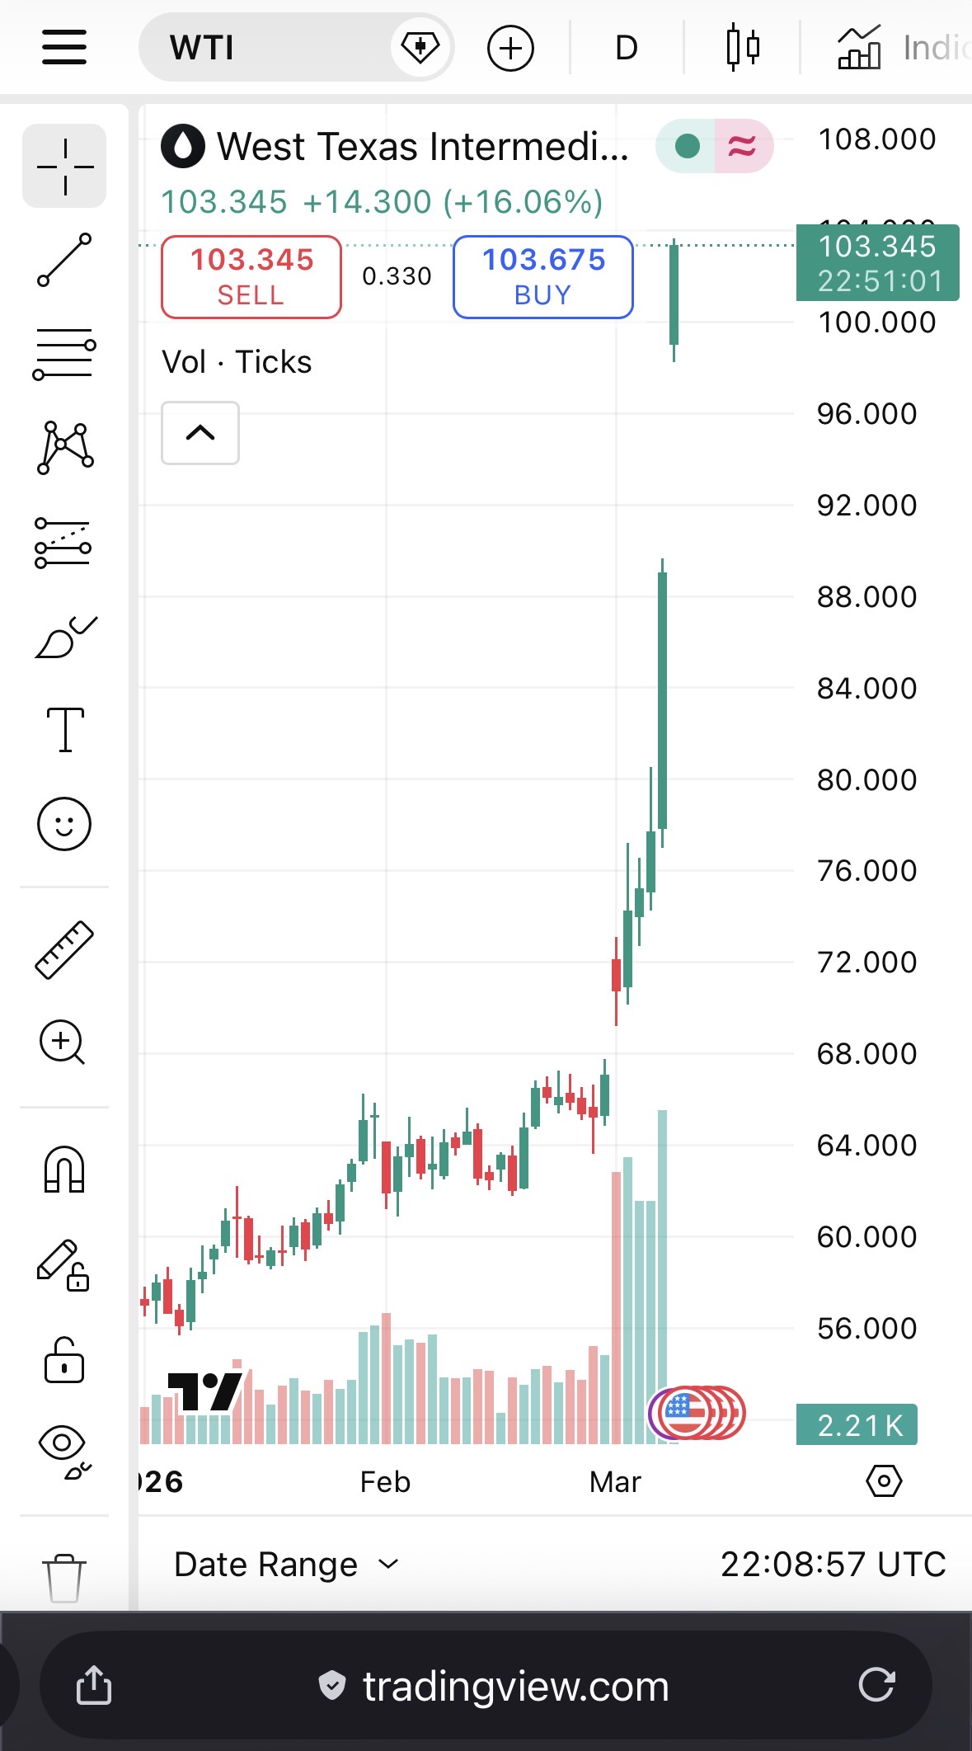
Task: Toggle lock all drawing tools
Action: tap(64, 1360)
